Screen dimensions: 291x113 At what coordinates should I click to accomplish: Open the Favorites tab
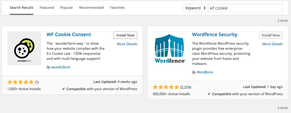pyautogui.click(x=117, y=8)
